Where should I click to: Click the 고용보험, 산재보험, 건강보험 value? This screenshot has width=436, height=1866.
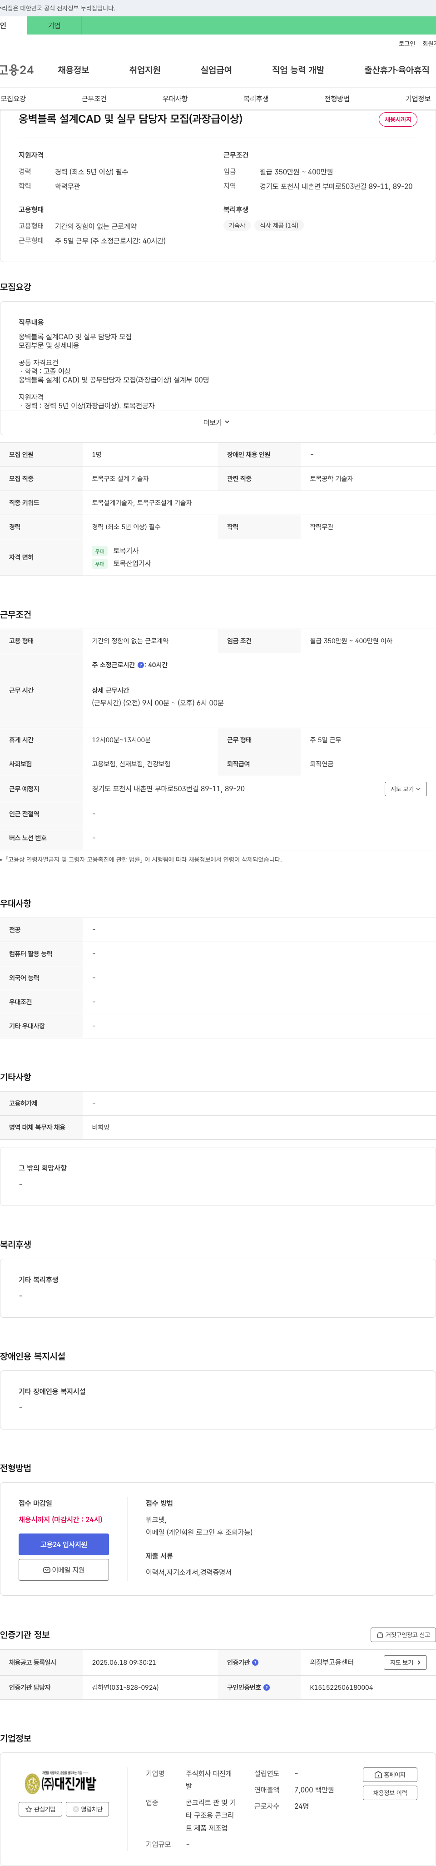click(x=131, y=764)
